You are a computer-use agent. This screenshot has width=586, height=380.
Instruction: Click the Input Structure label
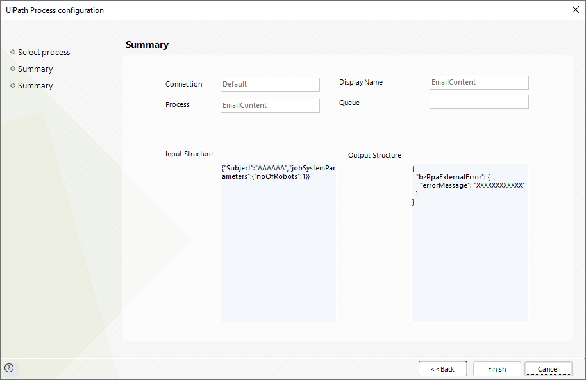(188, 154)
